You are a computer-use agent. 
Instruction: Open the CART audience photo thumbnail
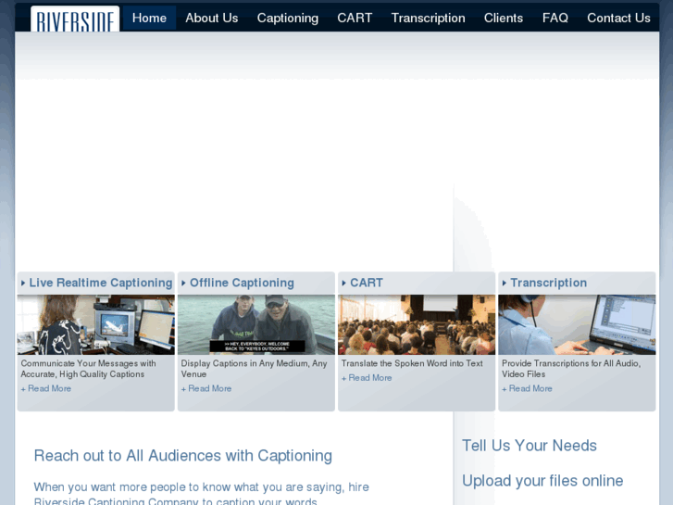point(416,324)
